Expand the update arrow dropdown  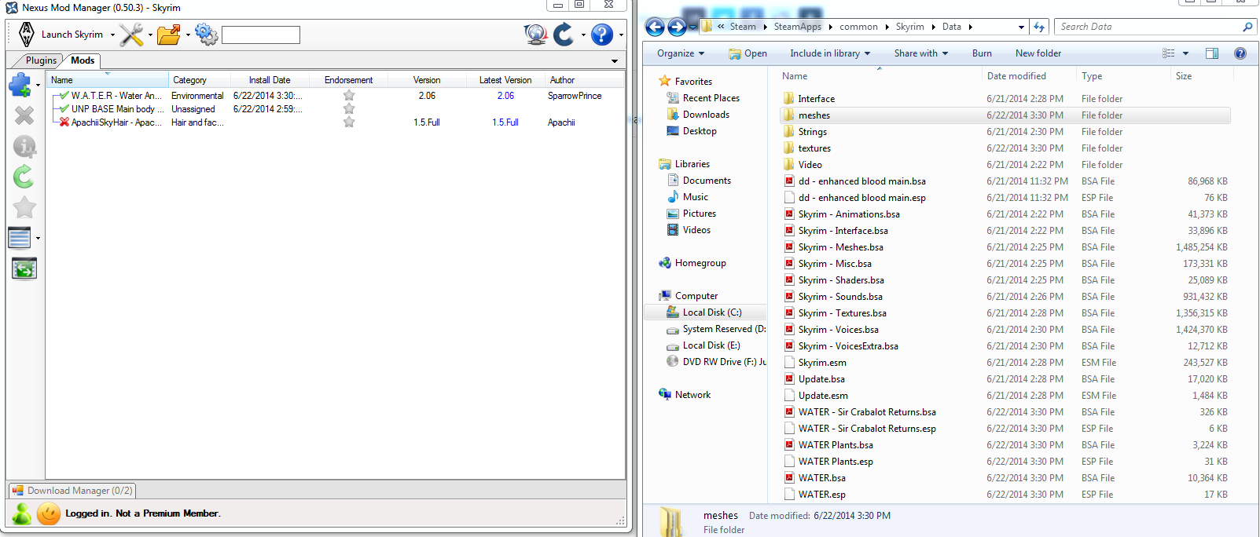tap(583, 35)
